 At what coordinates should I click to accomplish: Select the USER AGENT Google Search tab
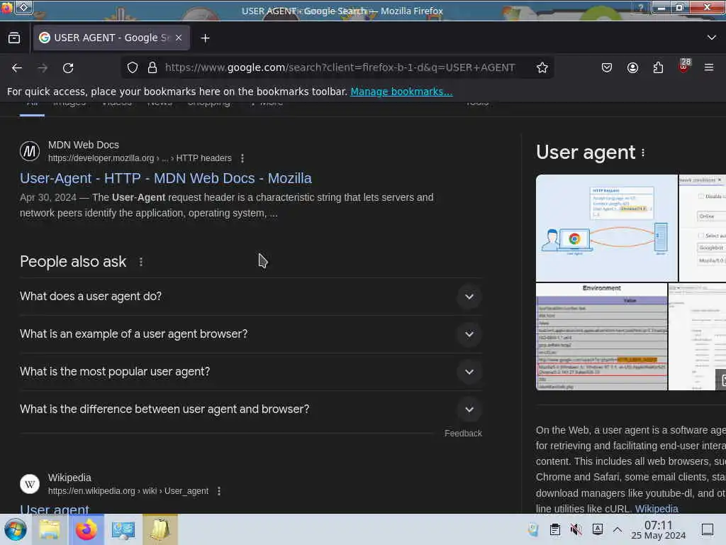[x=111, y=38]
